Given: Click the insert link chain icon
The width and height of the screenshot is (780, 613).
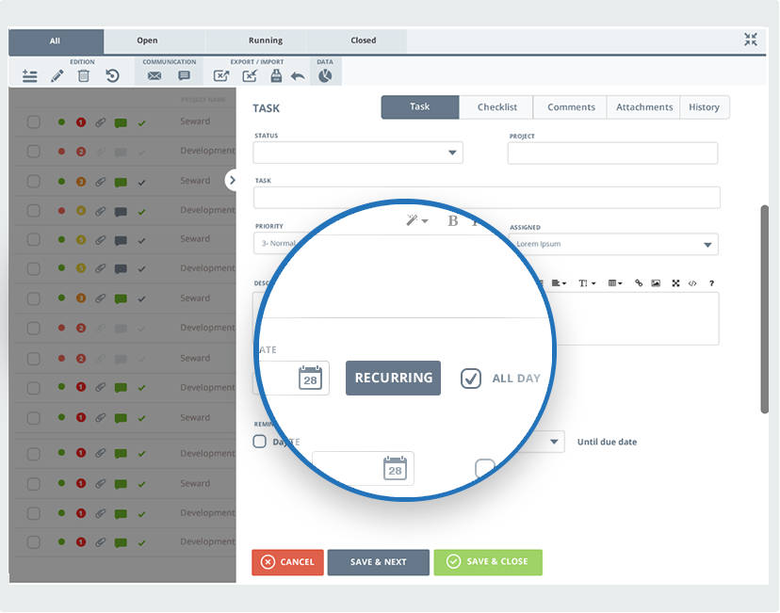Looking at the screenshot, I should [x=639, y=282].
